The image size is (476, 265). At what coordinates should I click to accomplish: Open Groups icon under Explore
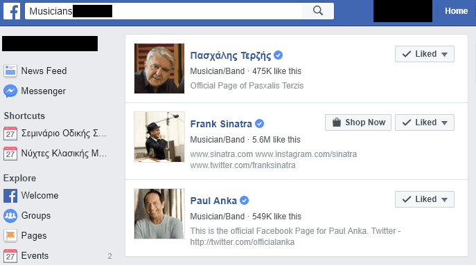(x=10, y=216)
